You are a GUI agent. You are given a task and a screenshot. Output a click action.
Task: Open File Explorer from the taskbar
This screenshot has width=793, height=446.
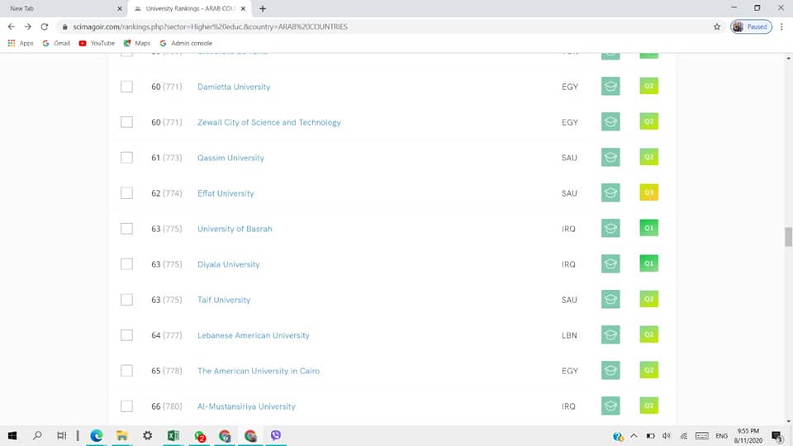[x=122, y=435]
